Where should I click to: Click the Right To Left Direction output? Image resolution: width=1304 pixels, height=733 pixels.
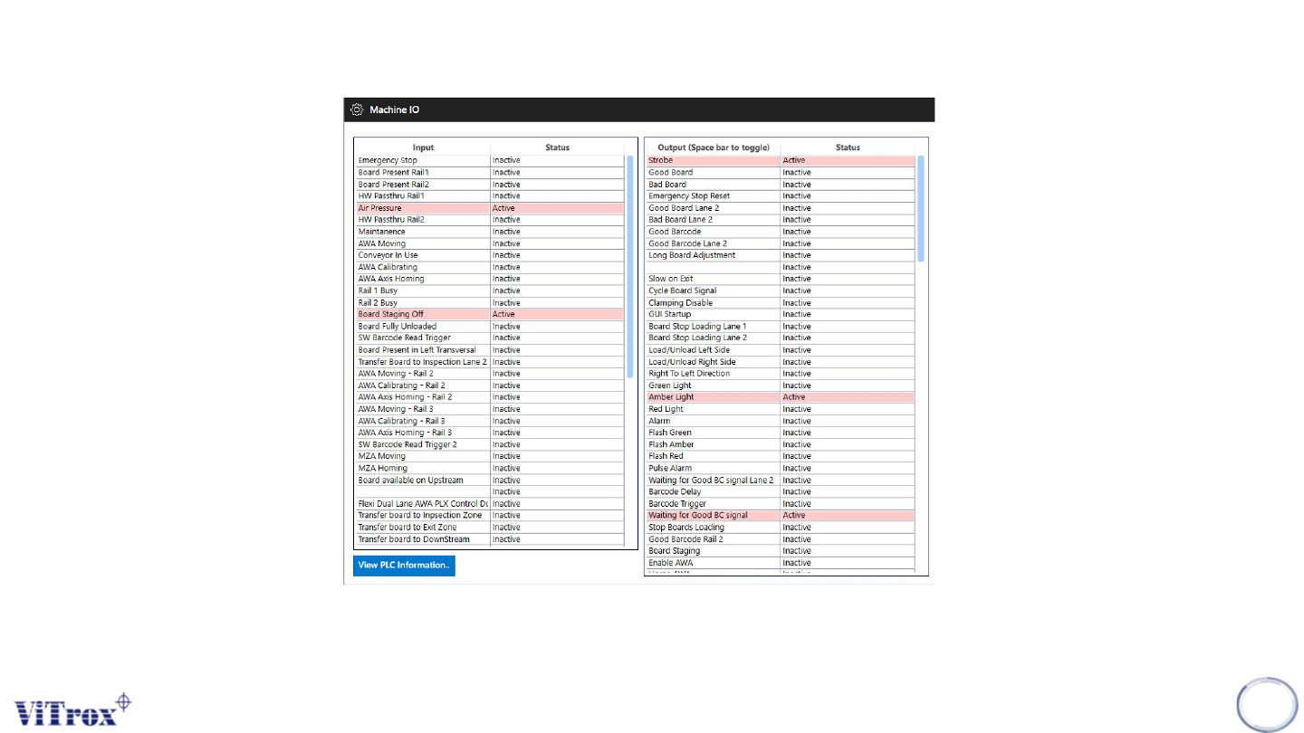[781, 373]
